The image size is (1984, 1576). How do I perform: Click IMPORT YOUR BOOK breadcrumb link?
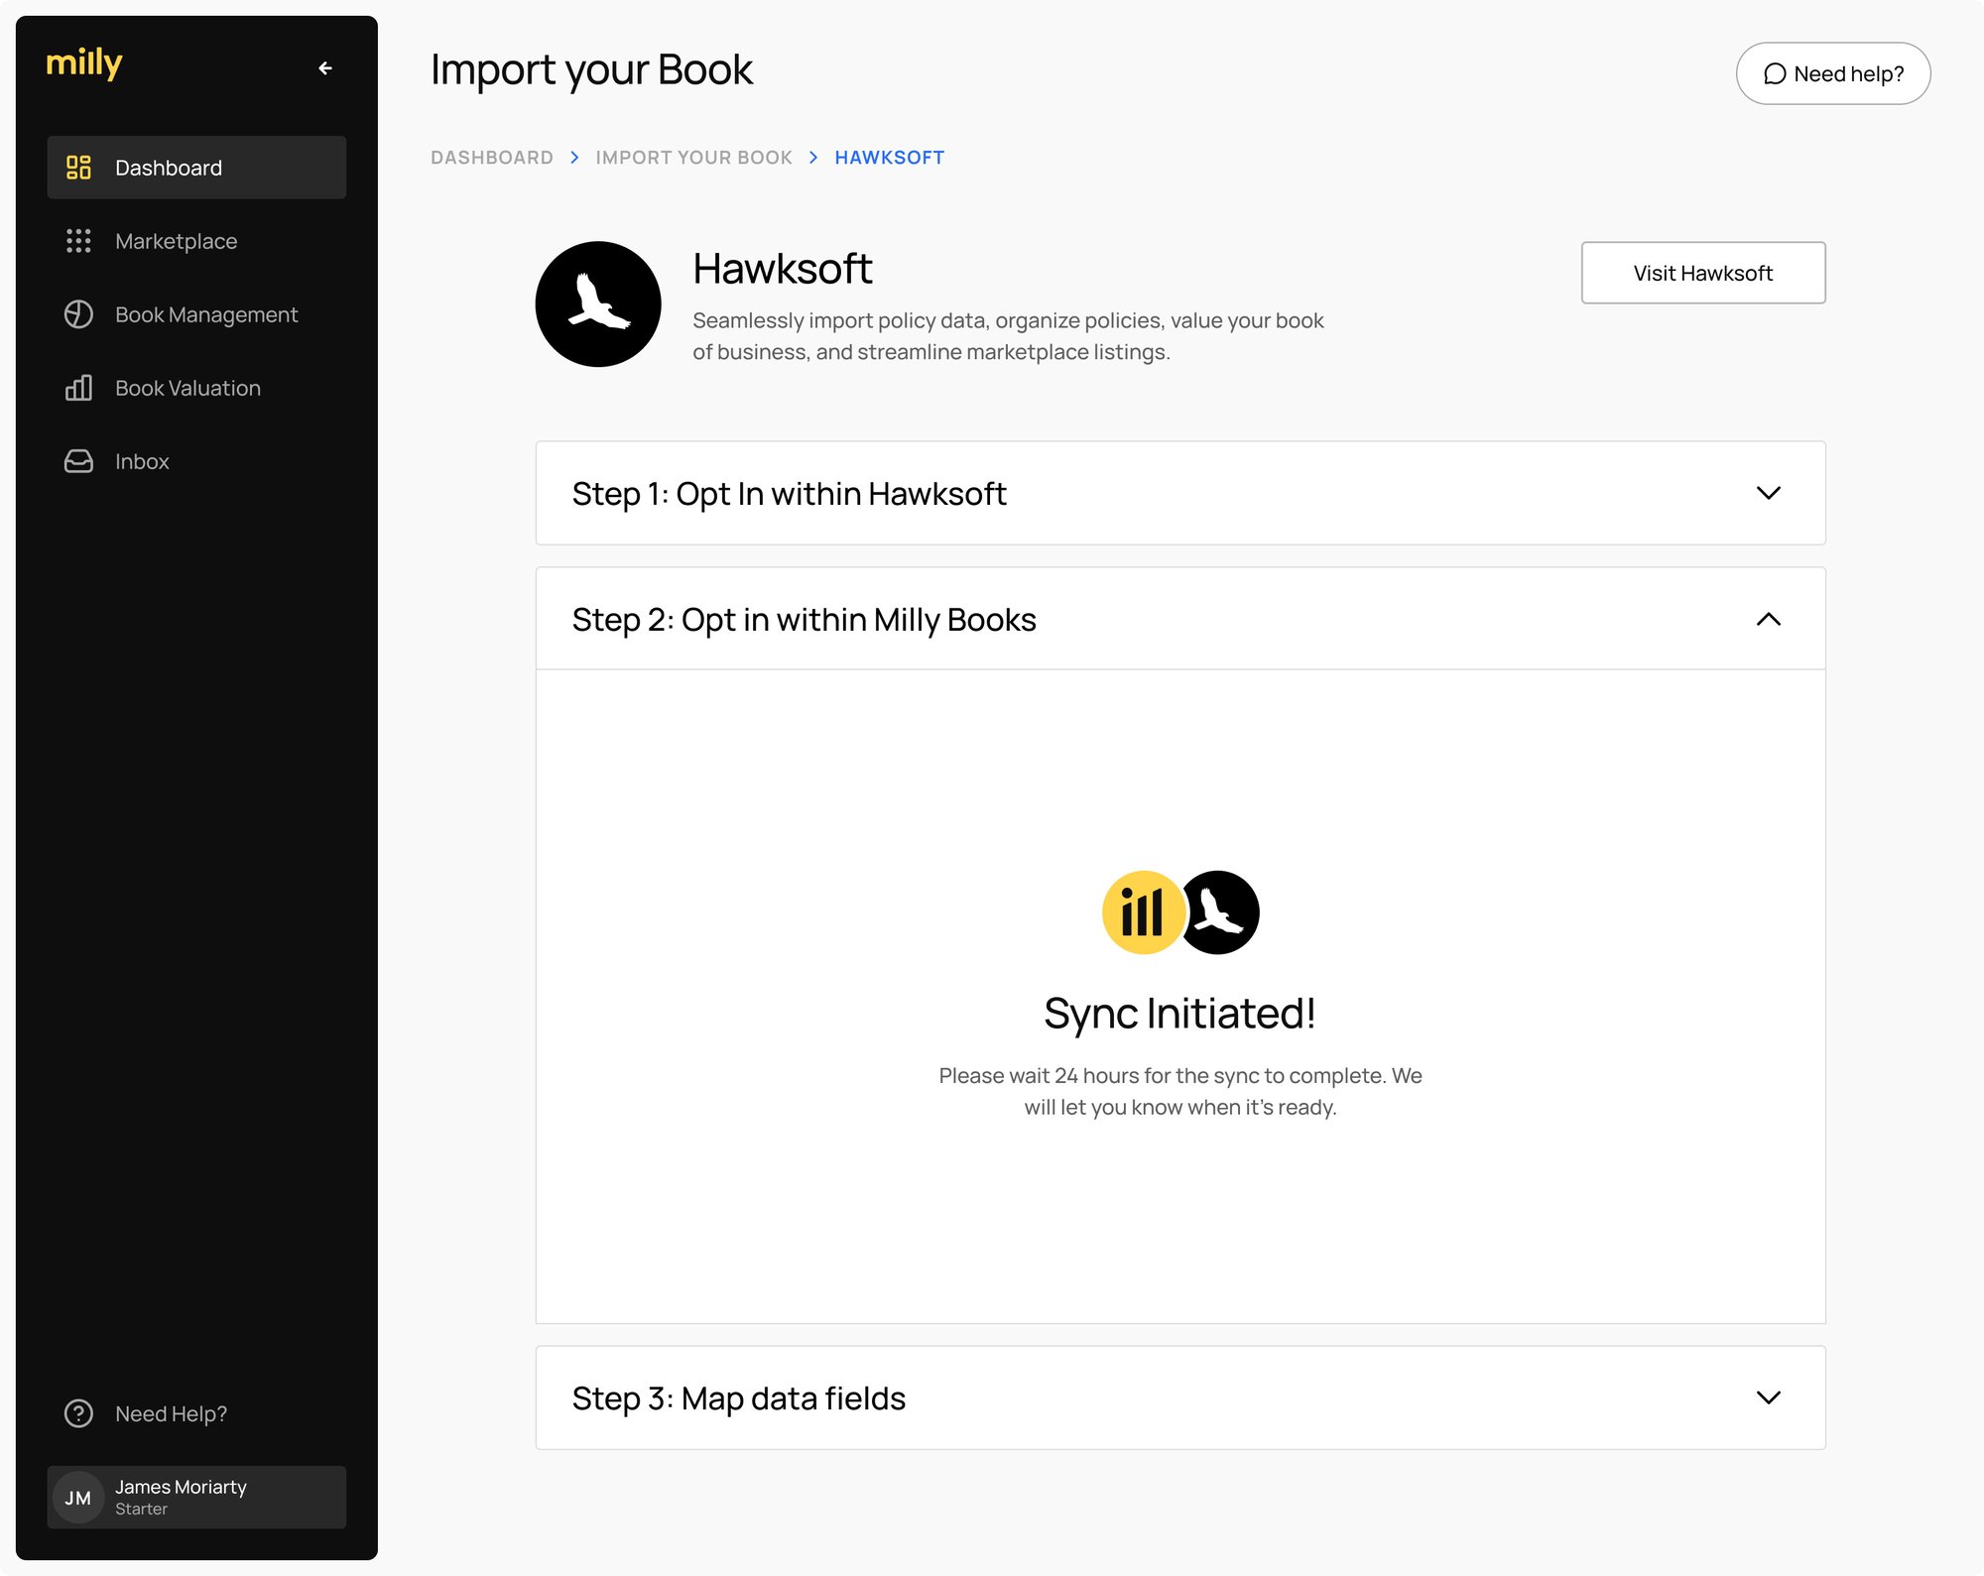point(693,157)
